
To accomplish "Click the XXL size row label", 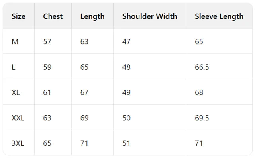I will click(18, 118).
